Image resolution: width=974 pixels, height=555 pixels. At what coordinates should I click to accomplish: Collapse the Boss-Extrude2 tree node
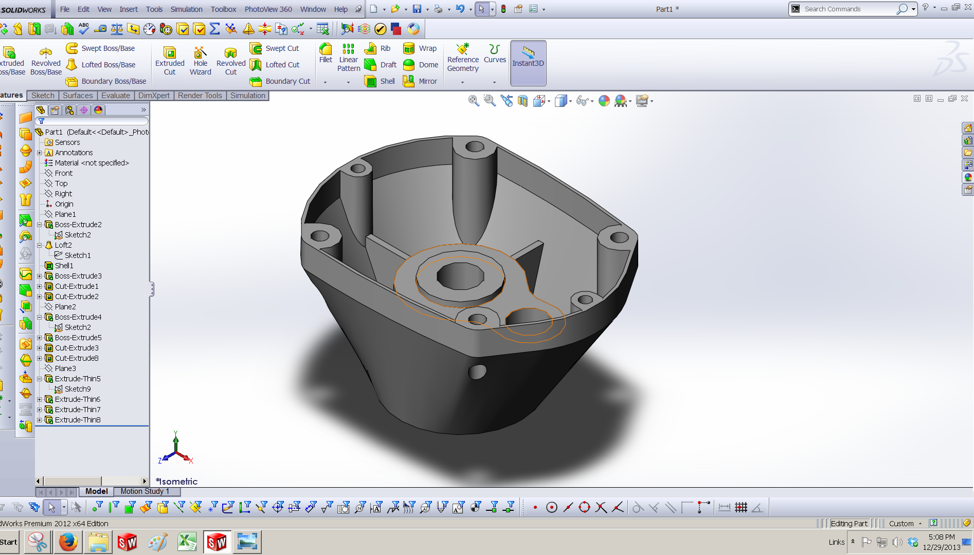[40, 225]
